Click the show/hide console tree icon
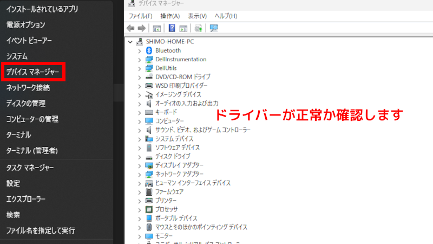The width and height of the screenshot is (433, 244). click(x=157, y=28)
